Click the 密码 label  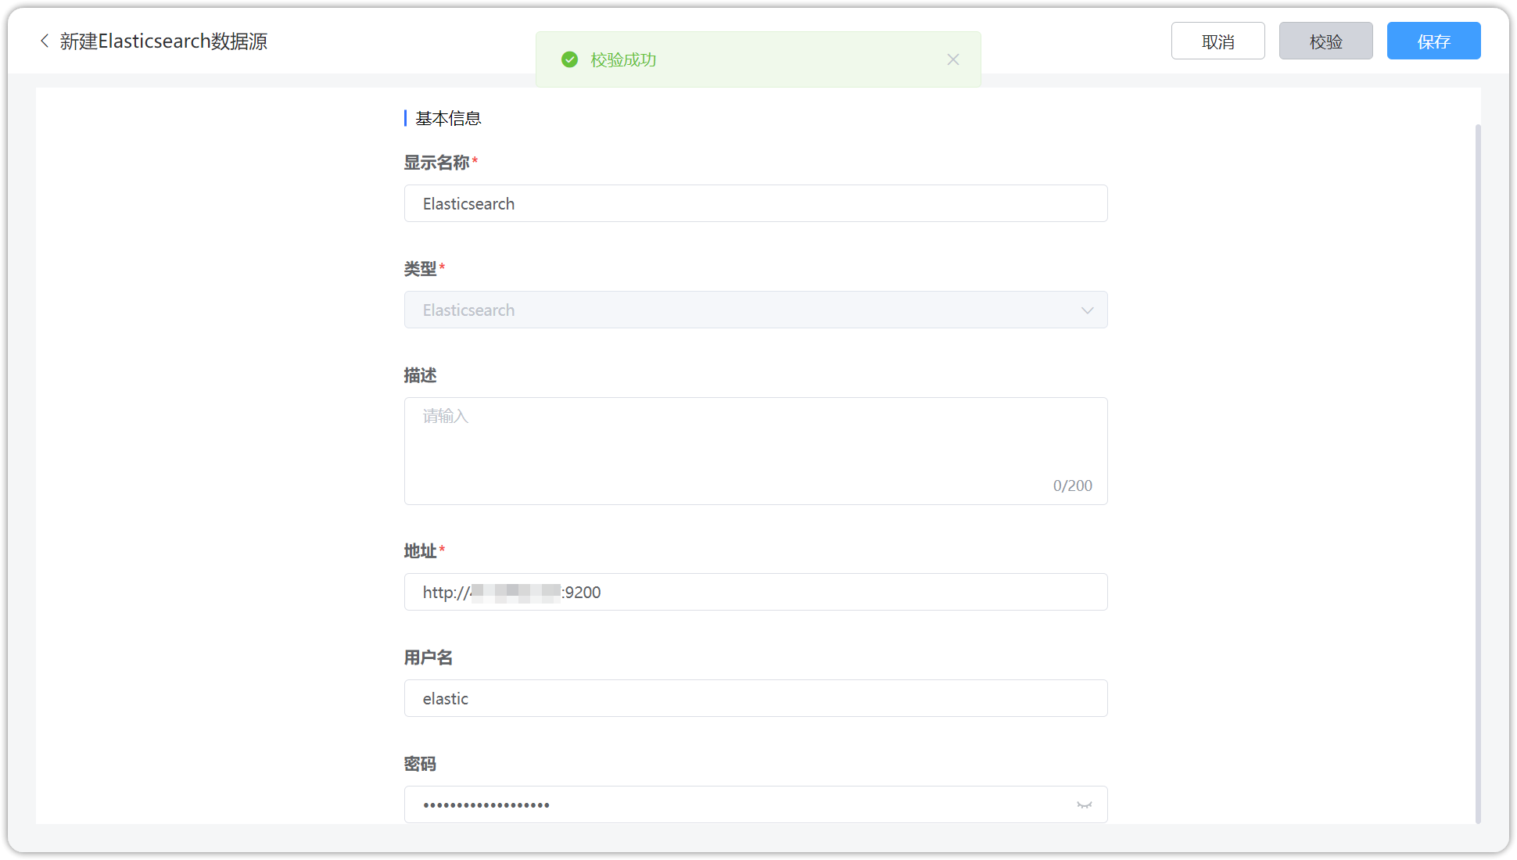point(420,764)
